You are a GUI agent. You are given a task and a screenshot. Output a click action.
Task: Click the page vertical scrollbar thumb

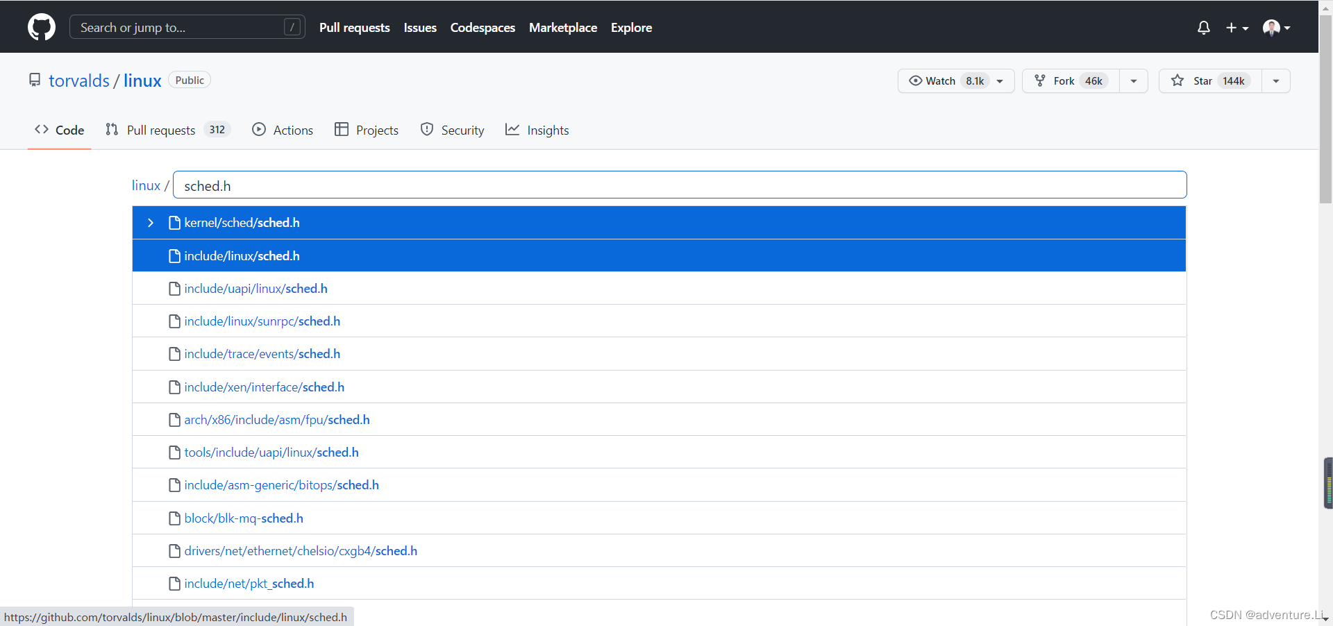point(1325,109)
